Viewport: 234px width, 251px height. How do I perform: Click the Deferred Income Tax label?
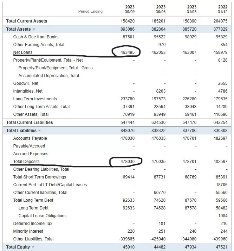[x=33, y=223]
